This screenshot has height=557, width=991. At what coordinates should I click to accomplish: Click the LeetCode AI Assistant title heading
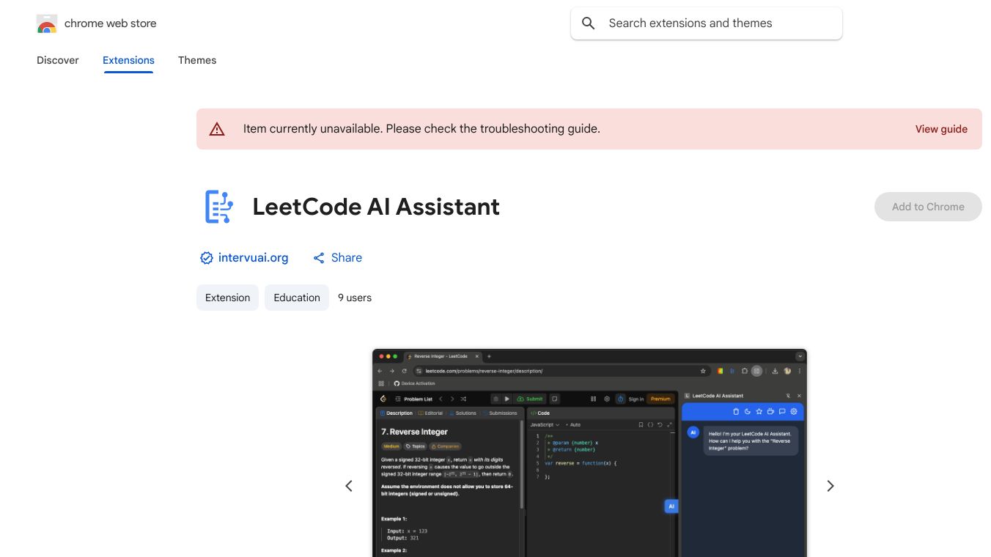click(x=376, y=207)
